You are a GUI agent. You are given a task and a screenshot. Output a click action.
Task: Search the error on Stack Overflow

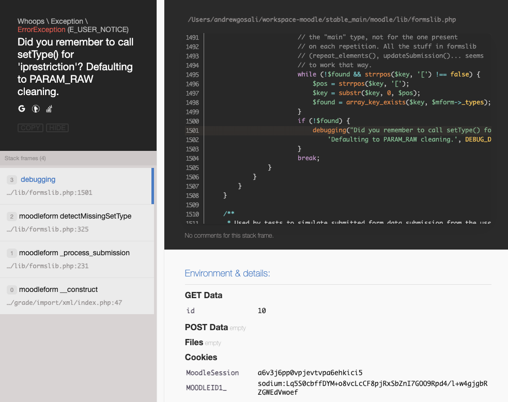49,109
